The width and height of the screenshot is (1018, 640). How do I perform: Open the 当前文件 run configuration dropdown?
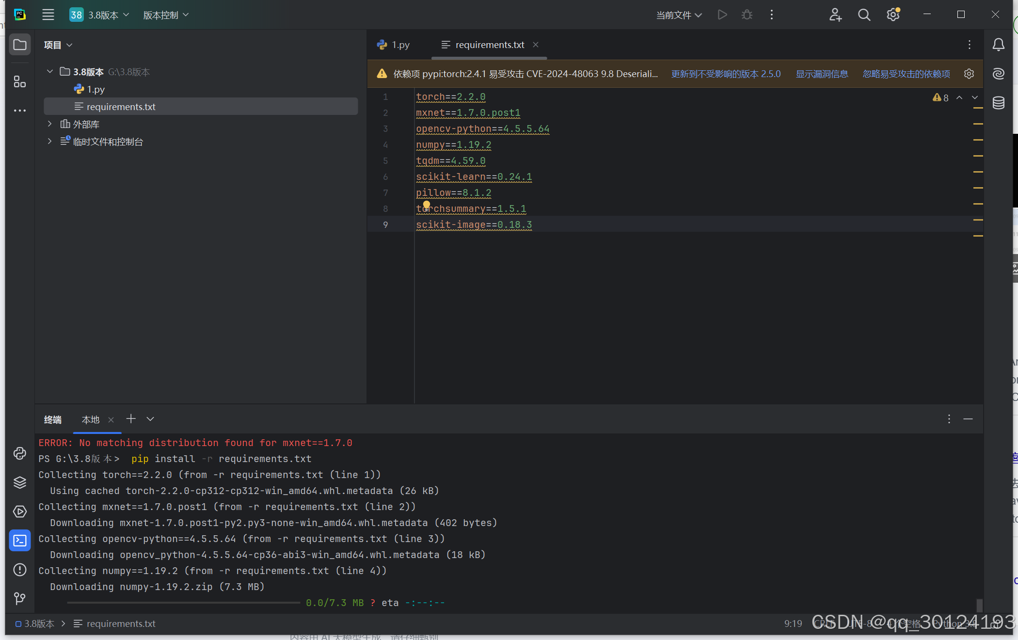click(679, 15)
